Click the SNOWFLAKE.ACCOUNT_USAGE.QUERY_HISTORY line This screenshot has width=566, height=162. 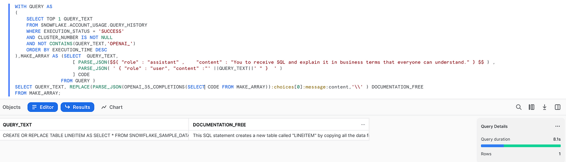(87, 25)
